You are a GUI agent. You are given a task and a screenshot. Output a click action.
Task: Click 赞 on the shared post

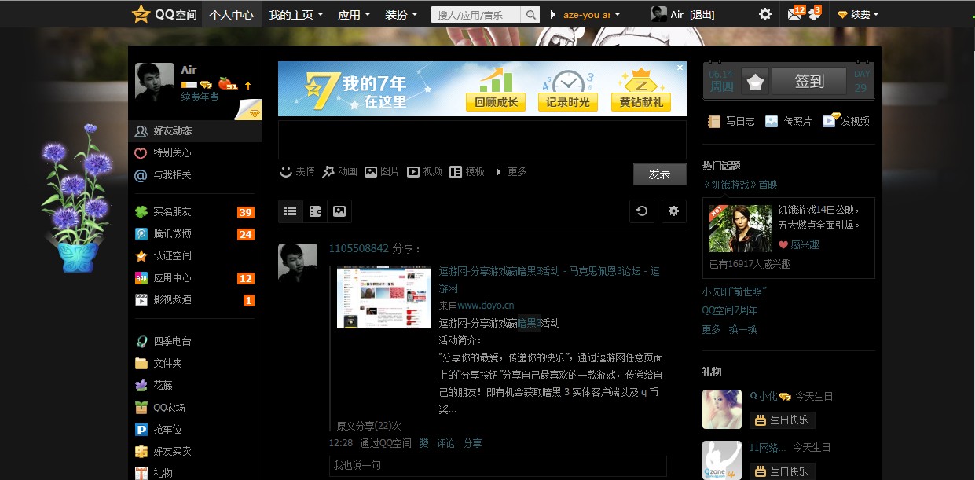[x=423, y=443]
